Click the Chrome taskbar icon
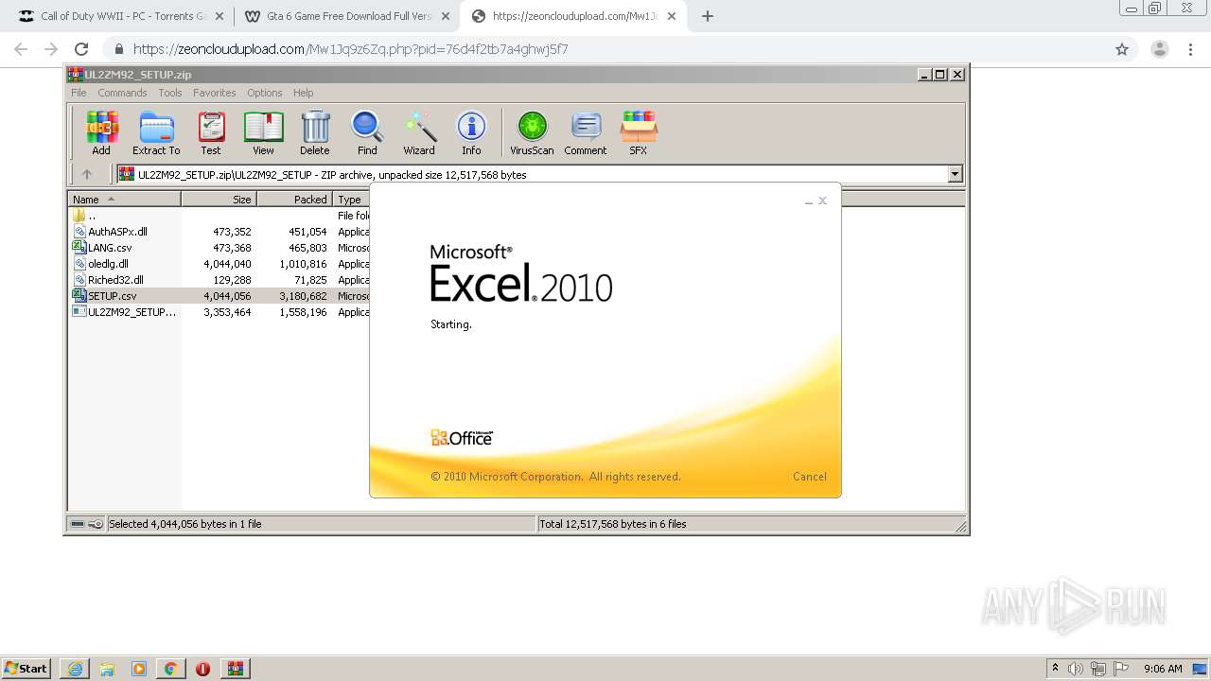Screen dimensions: 1211x681 click(171, 669)
